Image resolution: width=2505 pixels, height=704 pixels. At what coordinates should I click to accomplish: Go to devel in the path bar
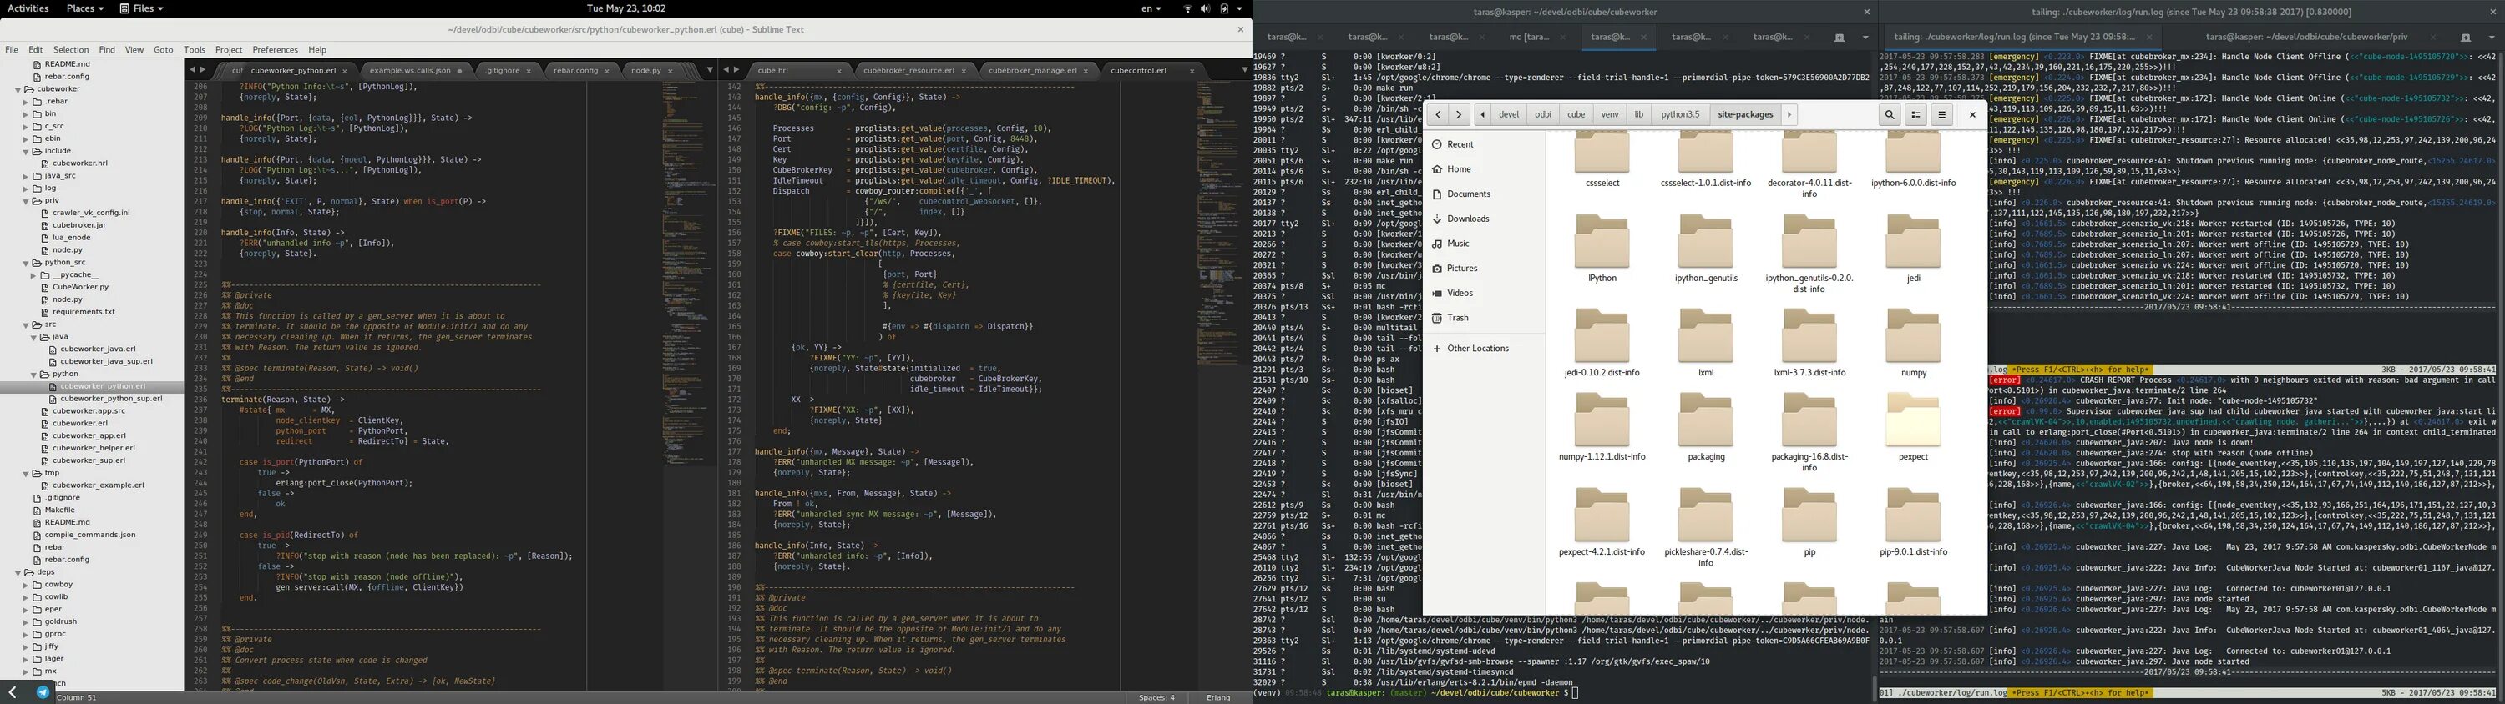1508,114
